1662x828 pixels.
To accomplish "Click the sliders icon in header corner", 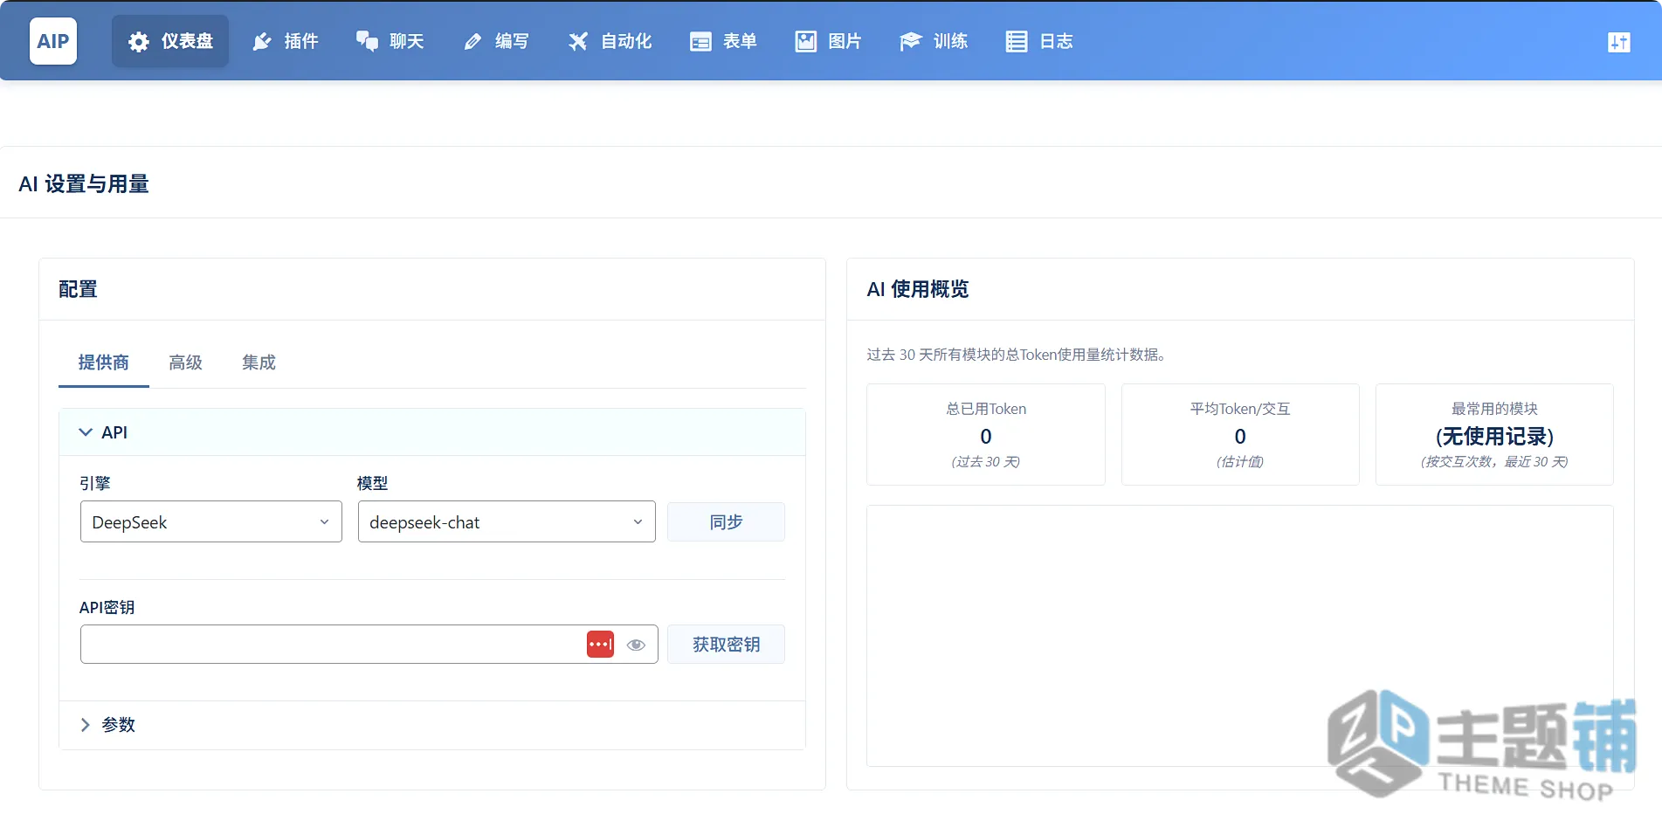I will (x=1618, y=42).
